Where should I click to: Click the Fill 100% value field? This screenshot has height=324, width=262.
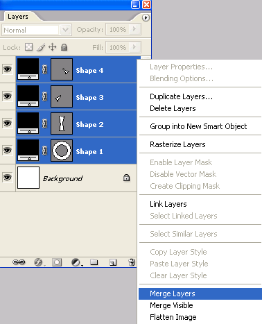(x=118, y=47)
